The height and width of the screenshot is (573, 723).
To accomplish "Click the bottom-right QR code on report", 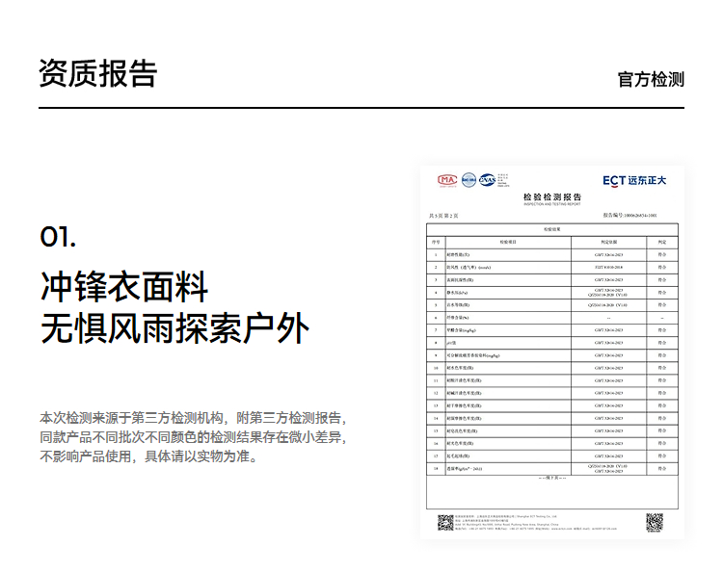I will click(655, 522).
